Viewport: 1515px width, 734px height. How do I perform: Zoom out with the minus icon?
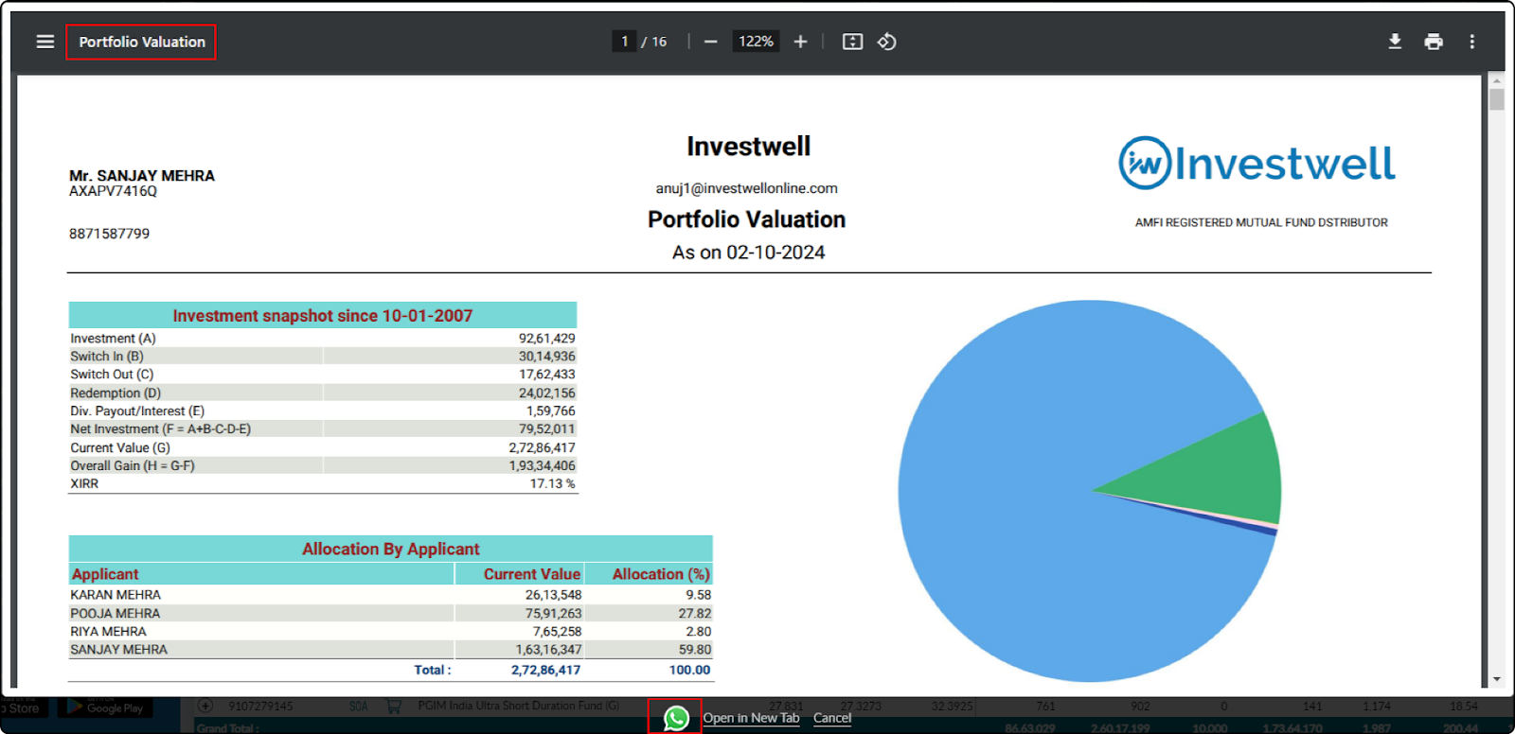click(711, 42)
